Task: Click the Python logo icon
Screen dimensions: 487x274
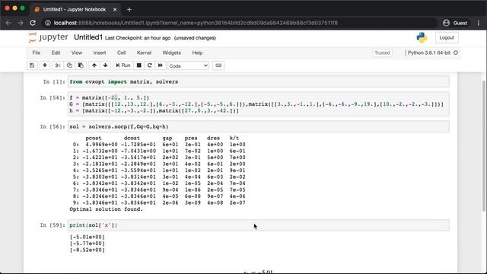Action: pos(422,37)
